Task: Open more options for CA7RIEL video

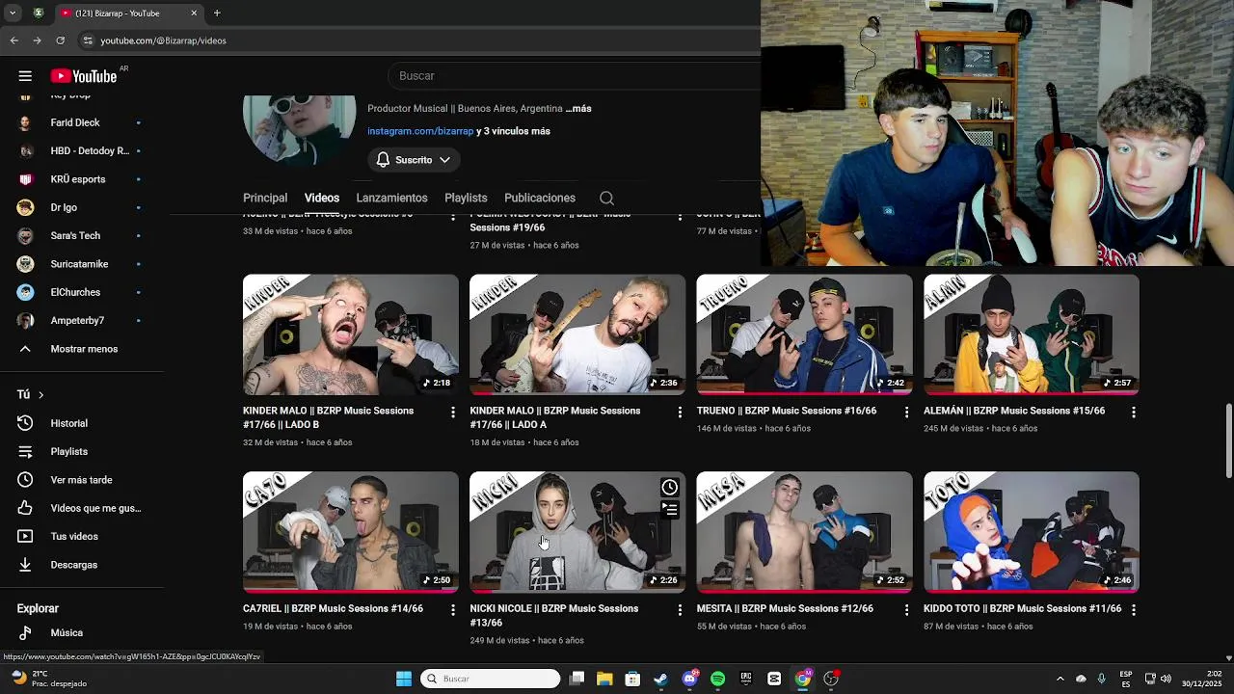Action: [x=453, y=610]
